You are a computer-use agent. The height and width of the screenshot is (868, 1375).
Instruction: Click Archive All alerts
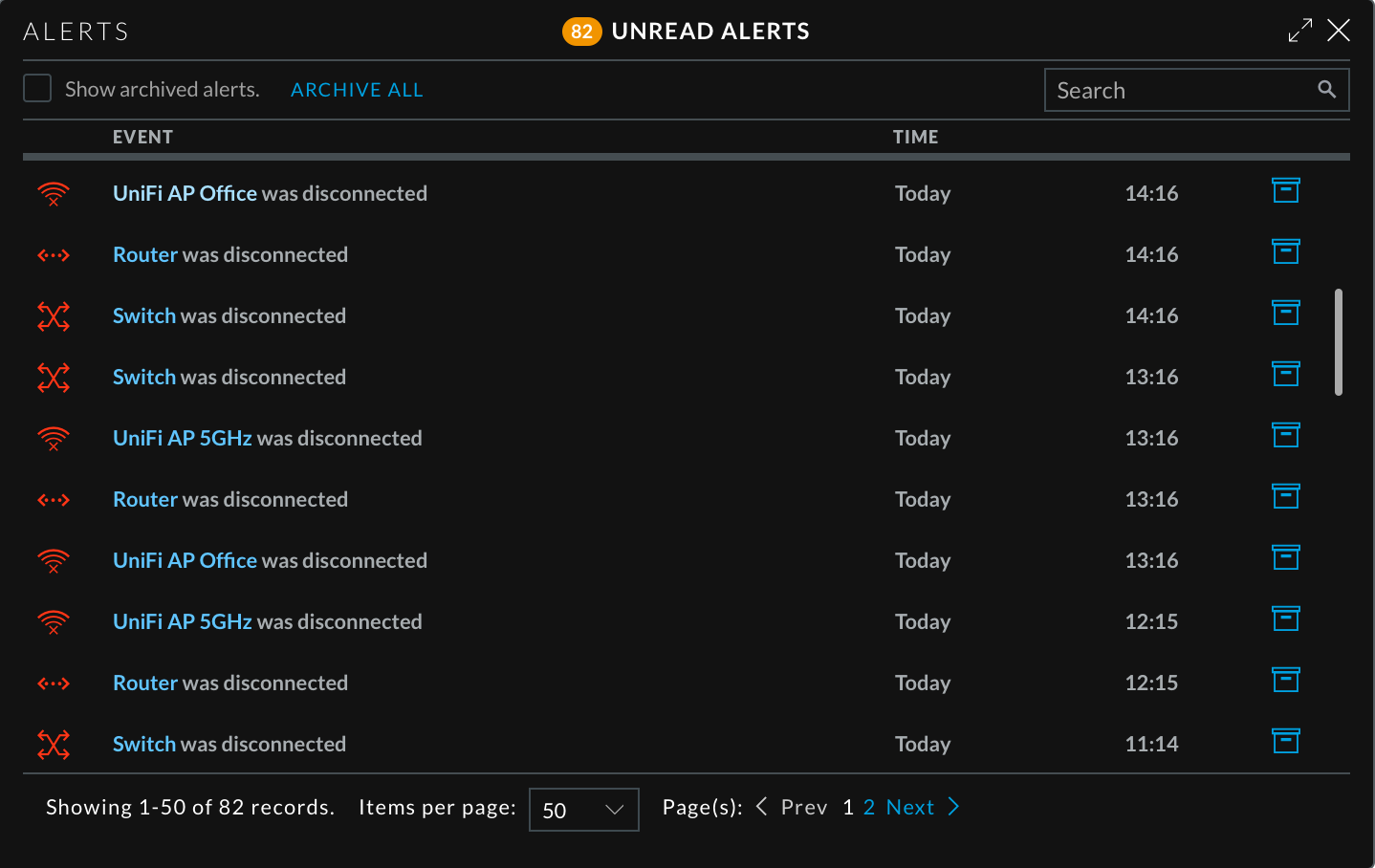357,90
